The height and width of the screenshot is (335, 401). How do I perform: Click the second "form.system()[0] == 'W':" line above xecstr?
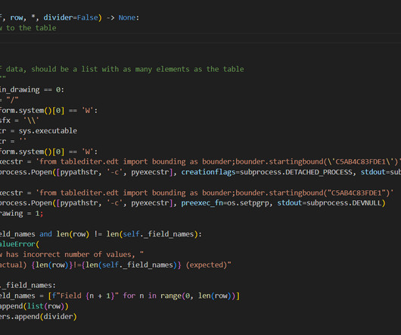click(x=48, y=152)
